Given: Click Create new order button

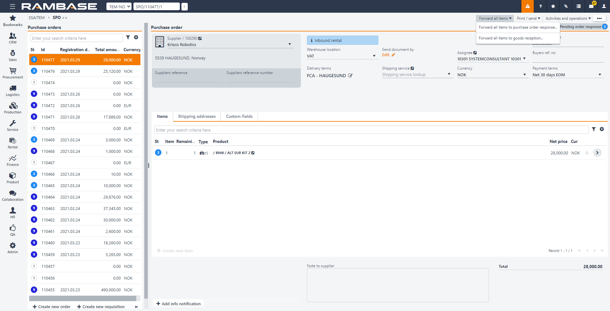Looking at the screenshot, I should pyautogui.click(x=51, y=307).
